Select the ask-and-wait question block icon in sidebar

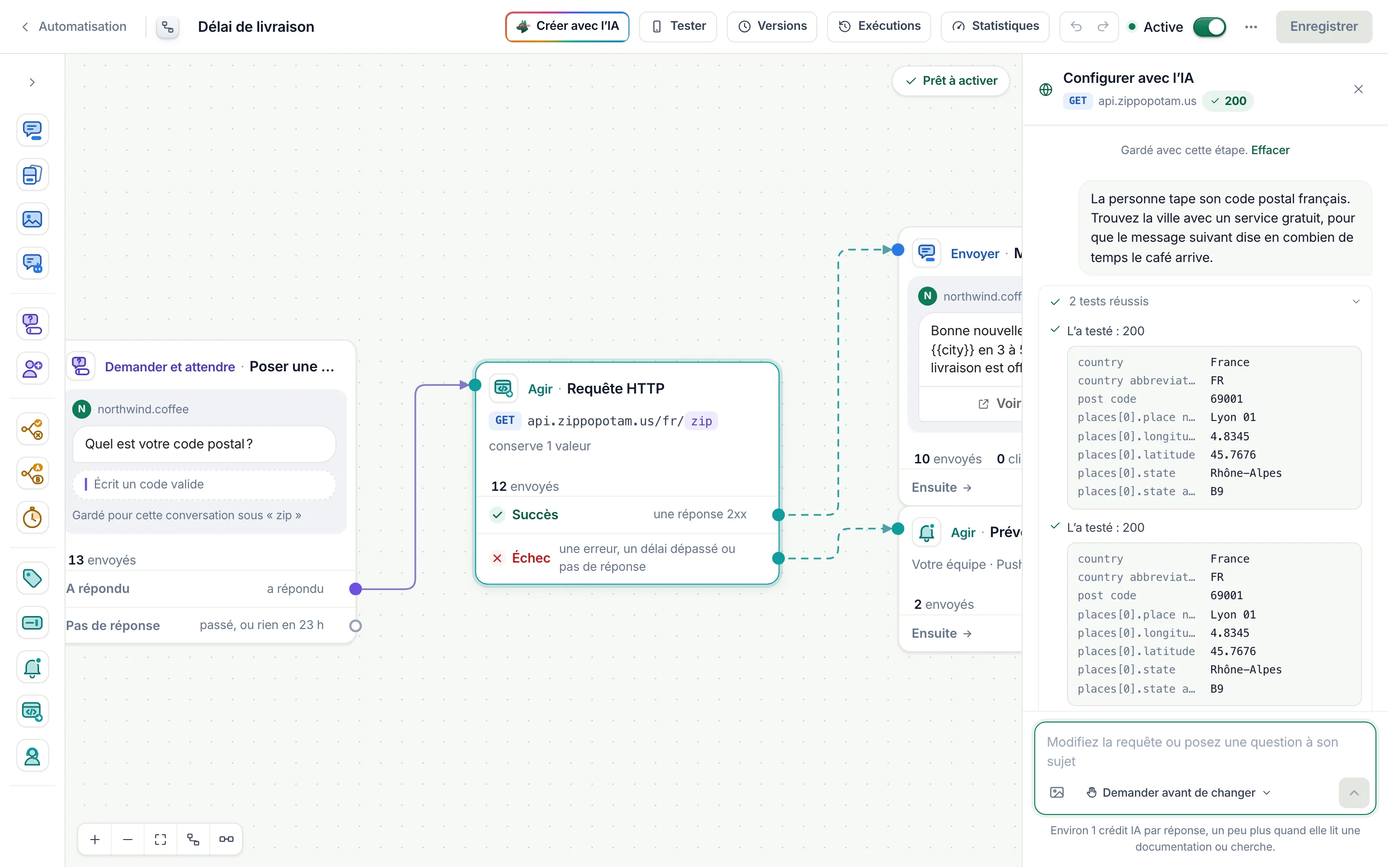coord(32,324)
